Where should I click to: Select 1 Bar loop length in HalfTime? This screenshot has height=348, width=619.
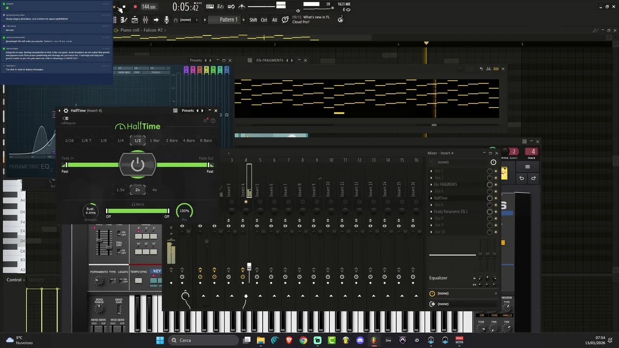(155, 141)
